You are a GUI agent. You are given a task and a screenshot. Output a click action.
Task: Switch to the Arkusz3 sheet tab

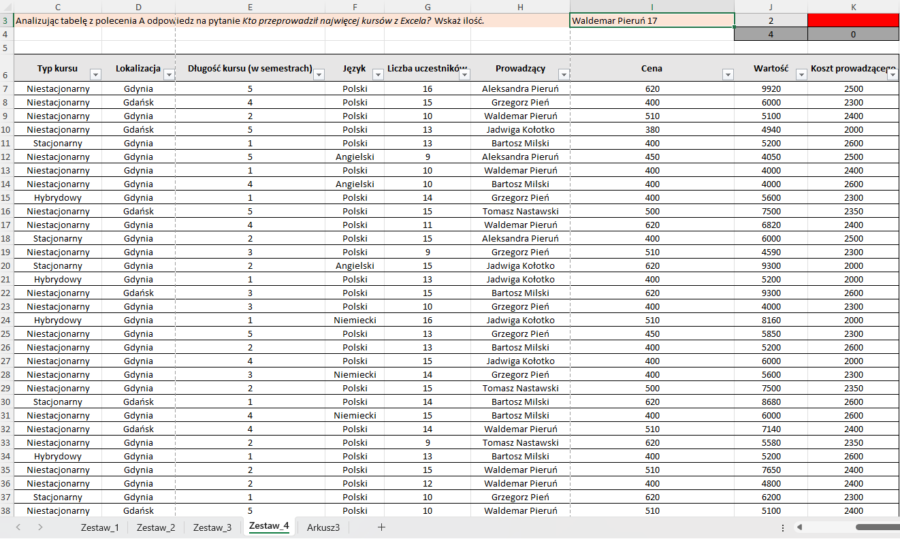point(323,527)
